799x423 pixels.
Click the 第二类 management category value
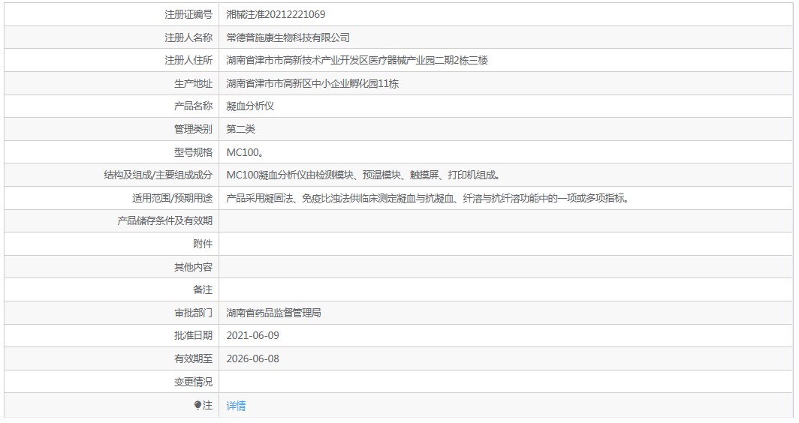[x=240, y=129]
